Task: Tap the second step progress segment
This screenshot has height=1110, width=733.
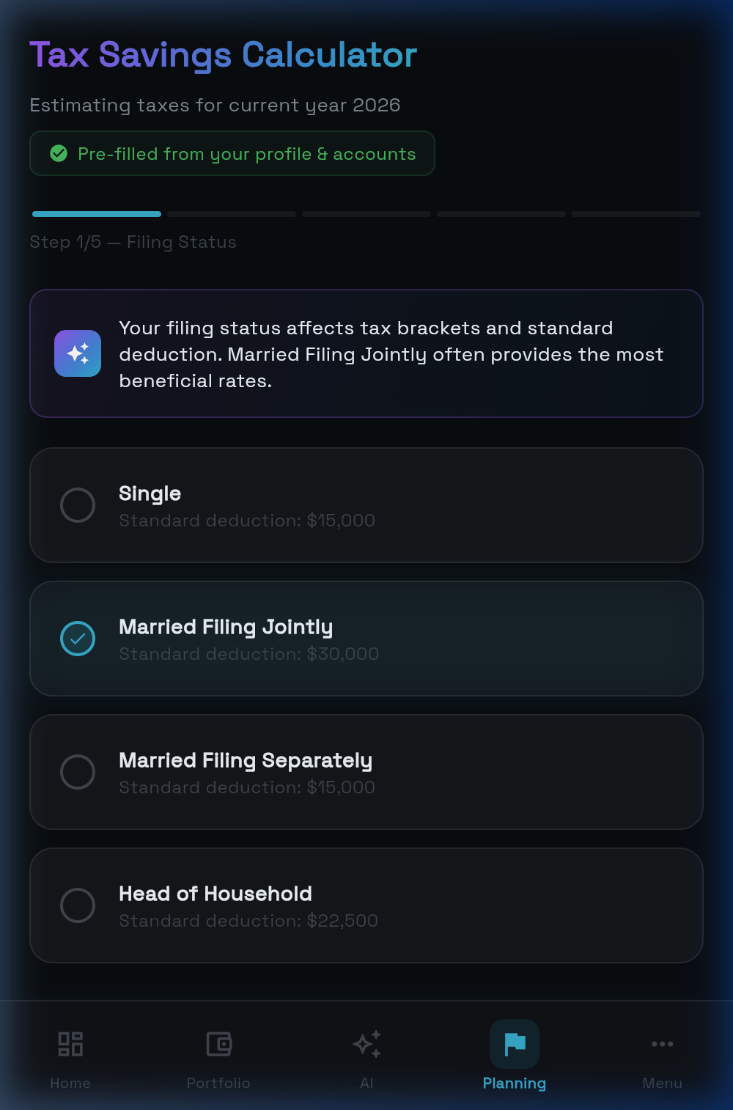Action: [x=231, y=214]
